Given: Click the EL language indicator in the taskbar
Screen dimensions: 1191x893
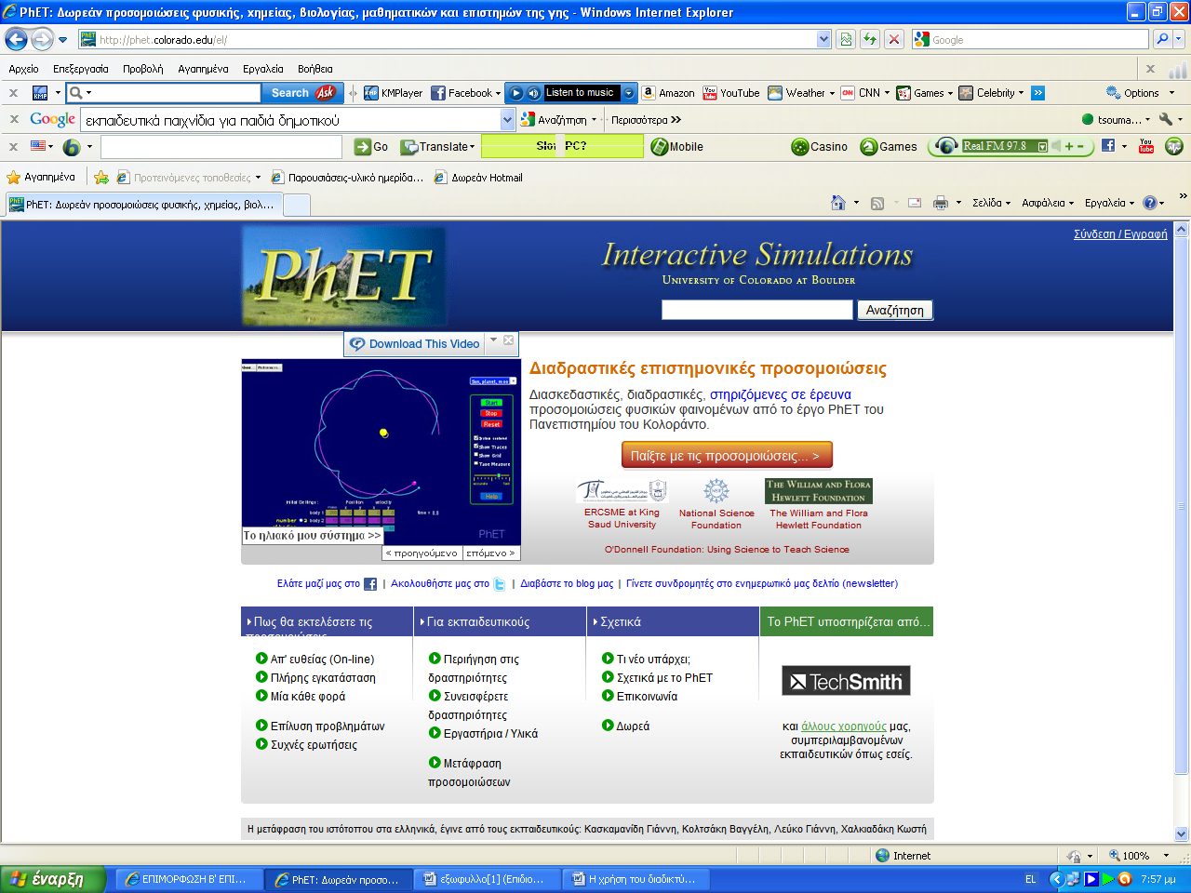Looking at the screenshot, I should click(1030, 879).
